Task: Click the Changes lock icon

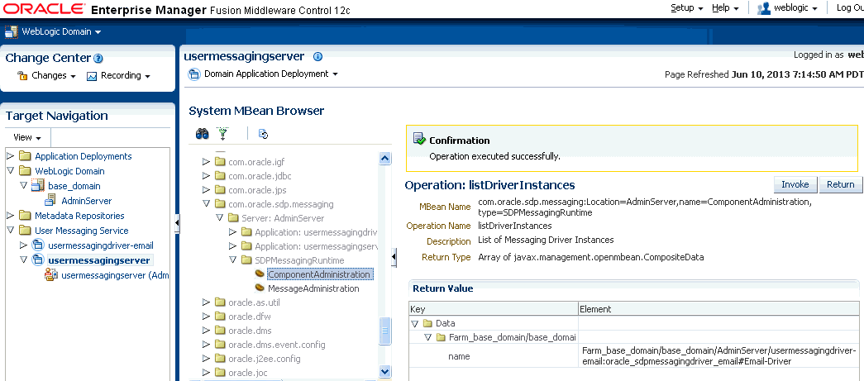Action: [22, 76]
